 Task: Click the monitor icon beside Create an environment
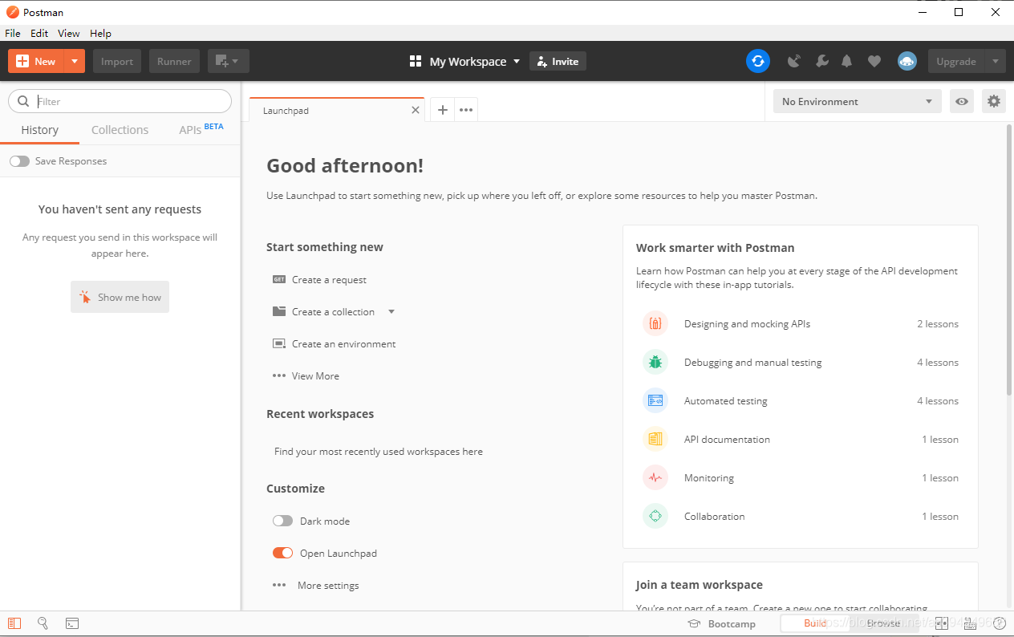coord(279,343)
